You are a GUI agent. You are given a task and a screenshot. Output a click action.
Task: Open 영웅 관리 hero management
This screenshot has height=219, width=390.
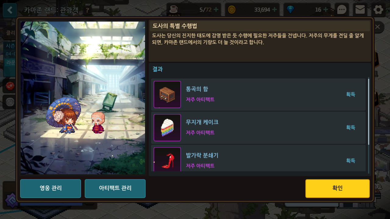(51, 189)
